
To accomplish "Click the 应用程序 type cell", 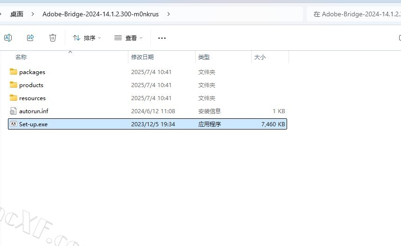I will pyautogui.click(x=210, y=124).
